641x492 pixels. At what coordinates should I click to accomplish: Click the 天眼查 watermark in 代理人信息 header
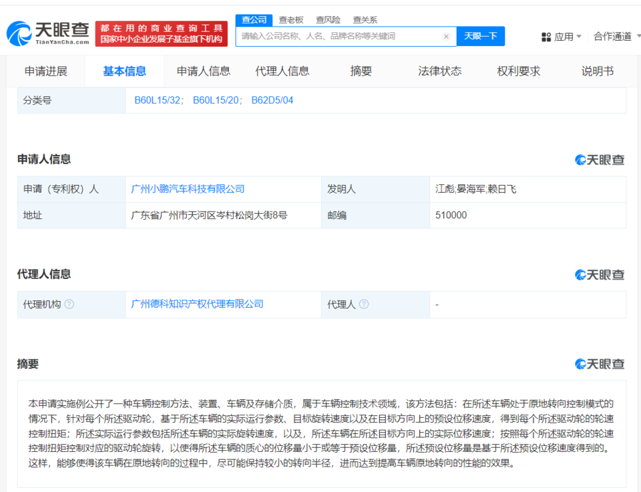point(600,274)
